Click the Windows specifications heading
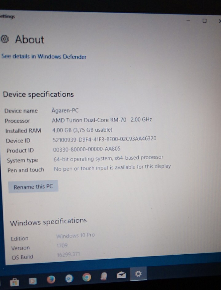This screenshot has height=290, width=221. (x=49, y=221)
